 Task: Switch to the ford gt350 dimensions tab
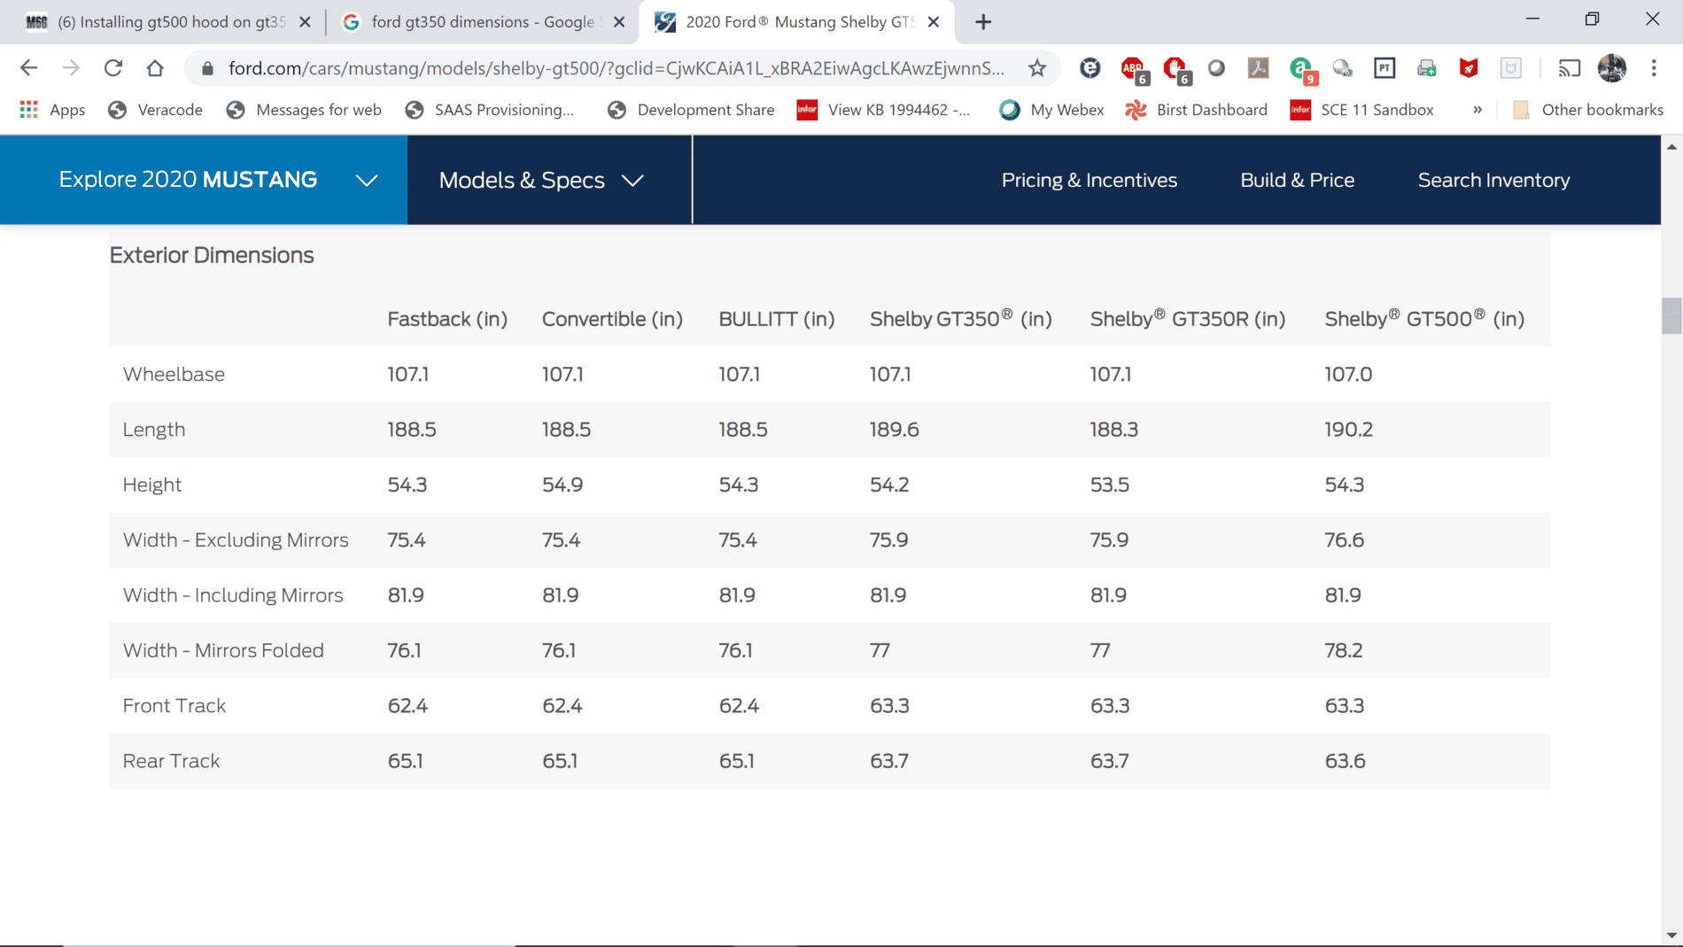(x=485, y=22)
